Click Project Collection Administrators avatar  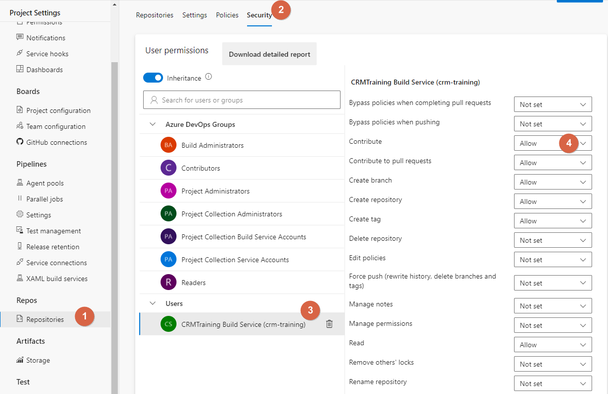pyautogui.click(x=169, y=214)
